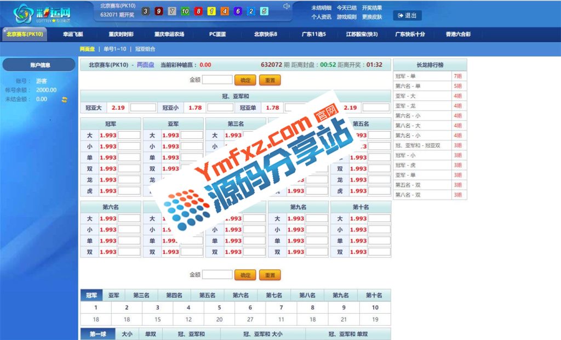This screenshot has height=340, width=561.
Task: Click the 金额 amount input field
Action: (x=219, y=80)
